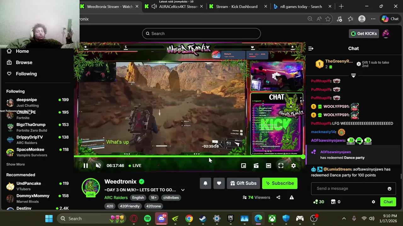Image resolution: width=403 pixels, height=226 pixels.
Task: Expand the gift leaderboard chevron
Action: [x=353, y=76]
